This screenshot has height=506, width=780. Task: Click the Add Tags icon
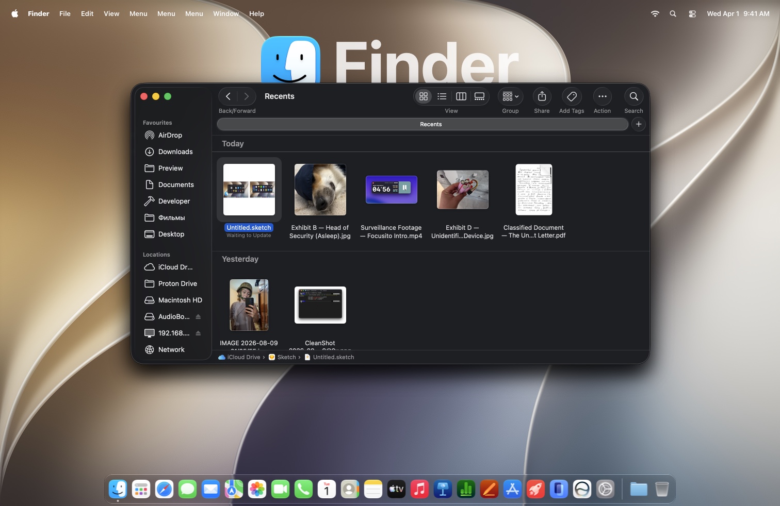[572, 96]
